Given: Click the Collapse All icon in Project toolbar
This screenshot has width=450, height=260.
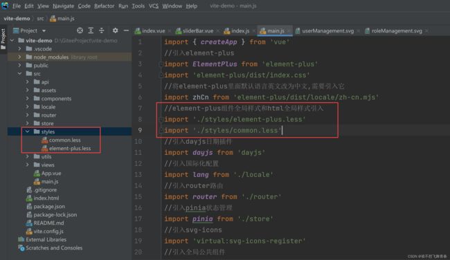Looking at the screenshot, I should (102, 30).
